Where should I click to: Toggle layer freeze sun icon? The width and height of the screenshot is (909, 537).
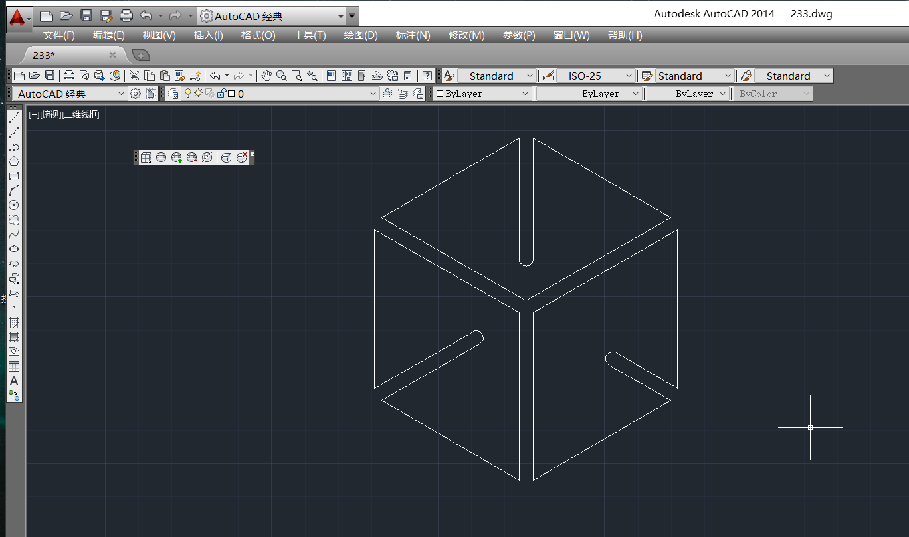click(198, 94)
